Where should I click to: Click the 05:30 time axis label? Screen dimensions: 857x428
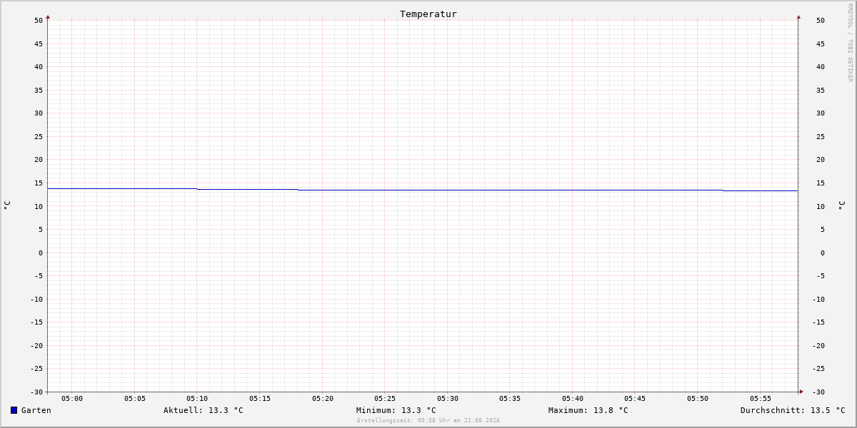[x=448, y=399]
